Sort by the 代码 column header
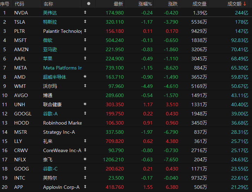 pyautogui.click(x=19, y=4)
